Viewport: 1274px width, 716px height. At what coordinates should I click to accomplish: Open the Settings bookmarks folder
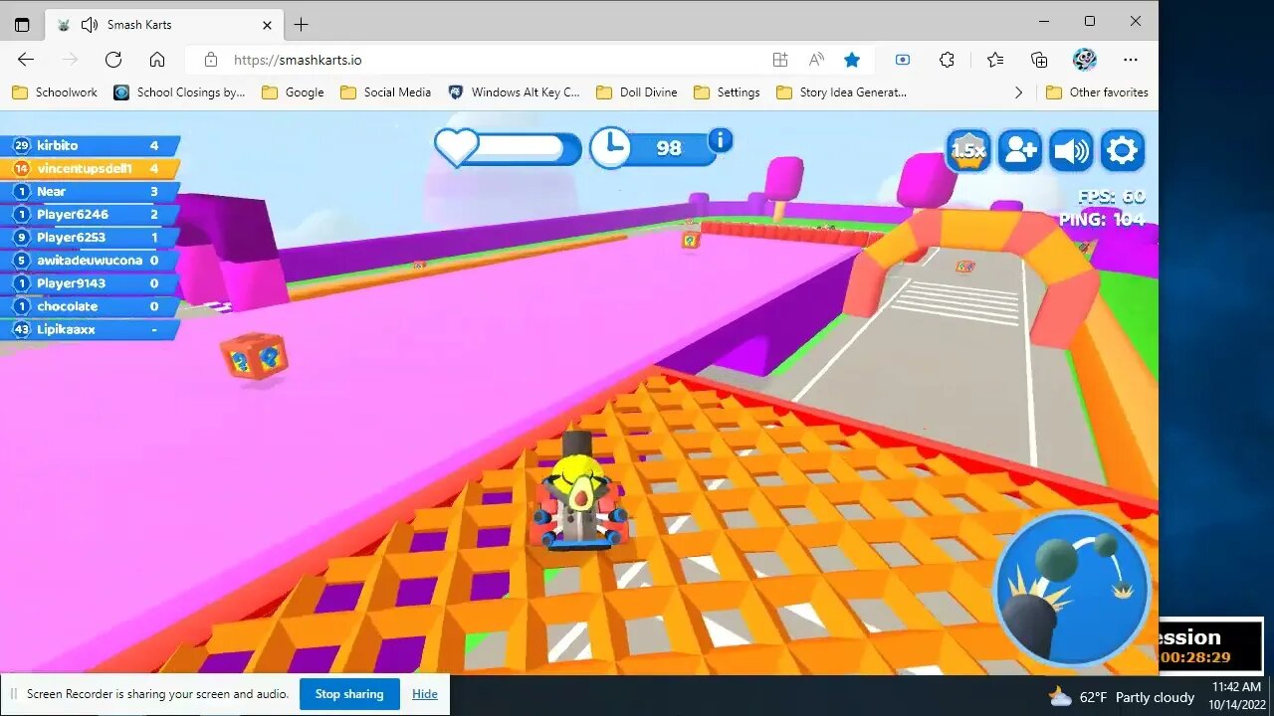(727, 92)
